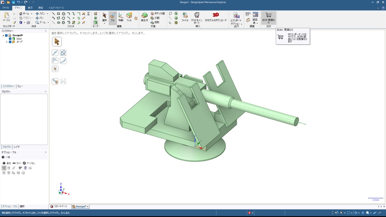Image resolution: width=386 pixels, height=217 pixels.
Task: Toggle section mode icon in モード group
Action: click(x=95, y=18)
